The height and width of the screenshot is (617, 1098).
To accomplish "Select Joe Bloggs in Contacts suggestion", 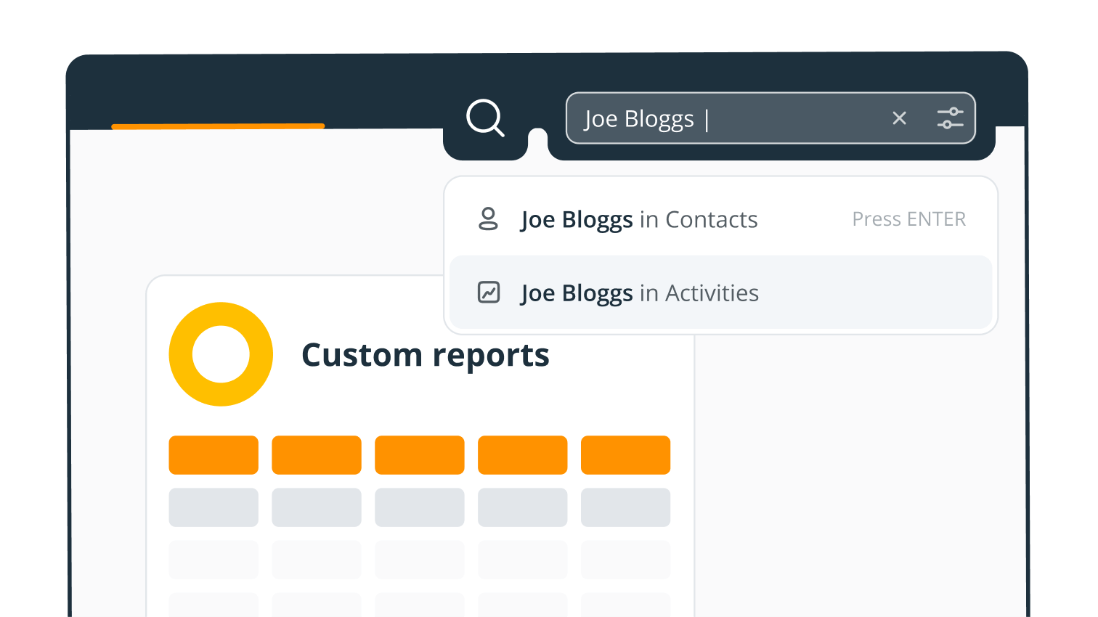I will coord(720,219).
